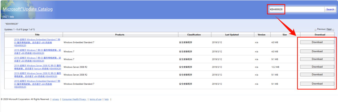Open the Microsoft Update Catalog home link
Viewport: 338px width, 112px height.
[27, 9]
